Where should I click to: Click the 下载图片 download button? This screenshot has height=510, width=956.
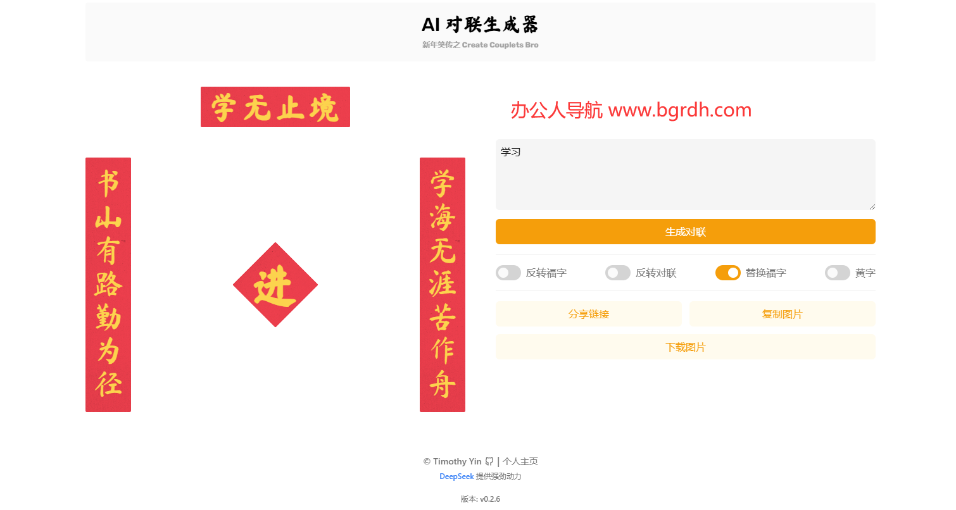point(686,346)
